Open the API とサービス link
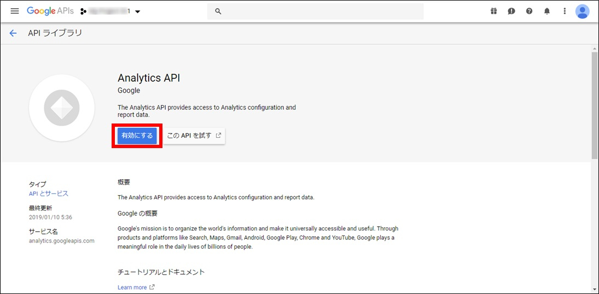The width and height of the screenshot is (599, 294). [49, 193]
